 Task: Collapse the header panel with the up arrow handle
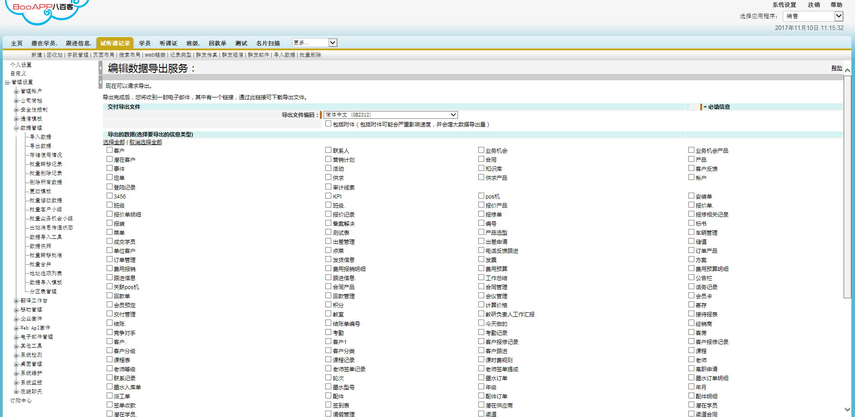click(100, 68)
